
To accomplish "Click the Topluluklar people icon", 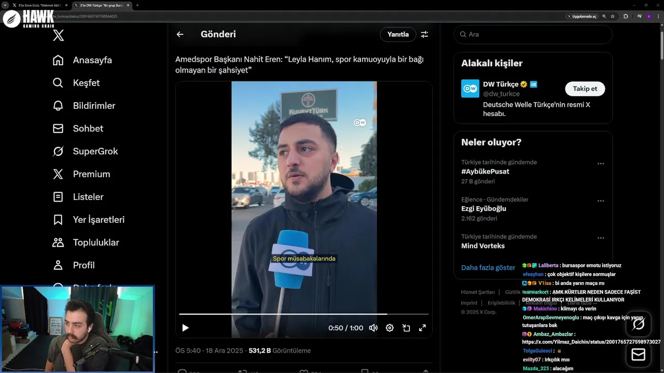I will (x=58, y=242).
